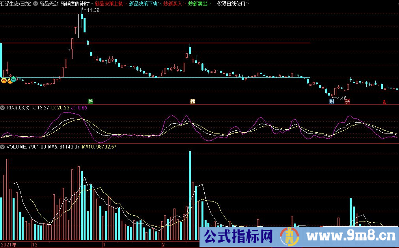Click the 新品无敌 indicator name
The height and width of the screenshot is (248, 399).
(49, 4)
